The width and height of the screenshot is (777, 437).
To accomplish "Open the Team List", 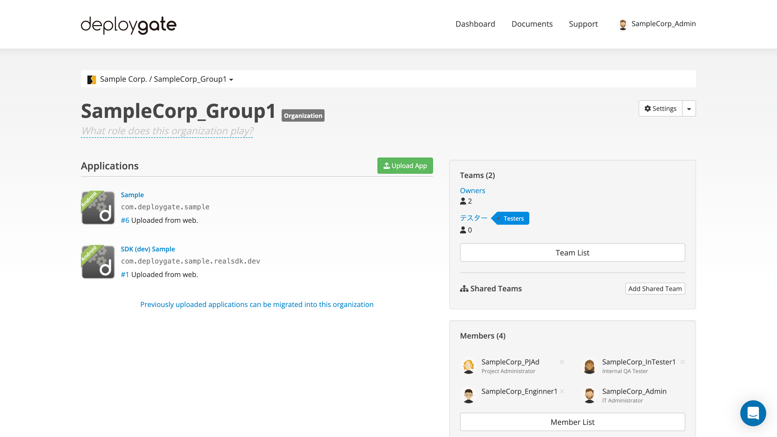I will click(572, 252).
